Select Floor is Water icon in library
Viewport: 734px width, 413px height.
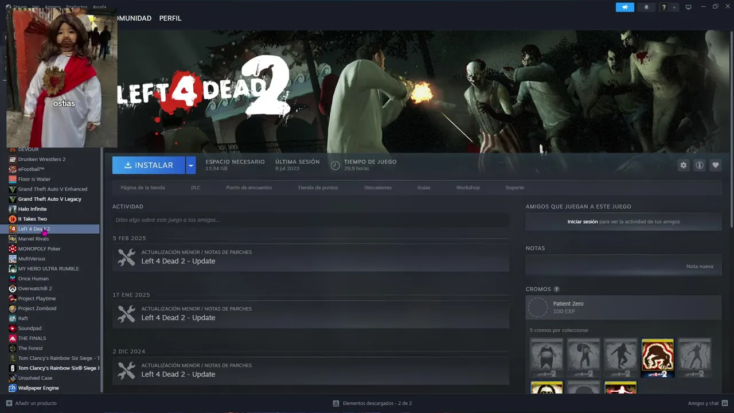[13, 179]
